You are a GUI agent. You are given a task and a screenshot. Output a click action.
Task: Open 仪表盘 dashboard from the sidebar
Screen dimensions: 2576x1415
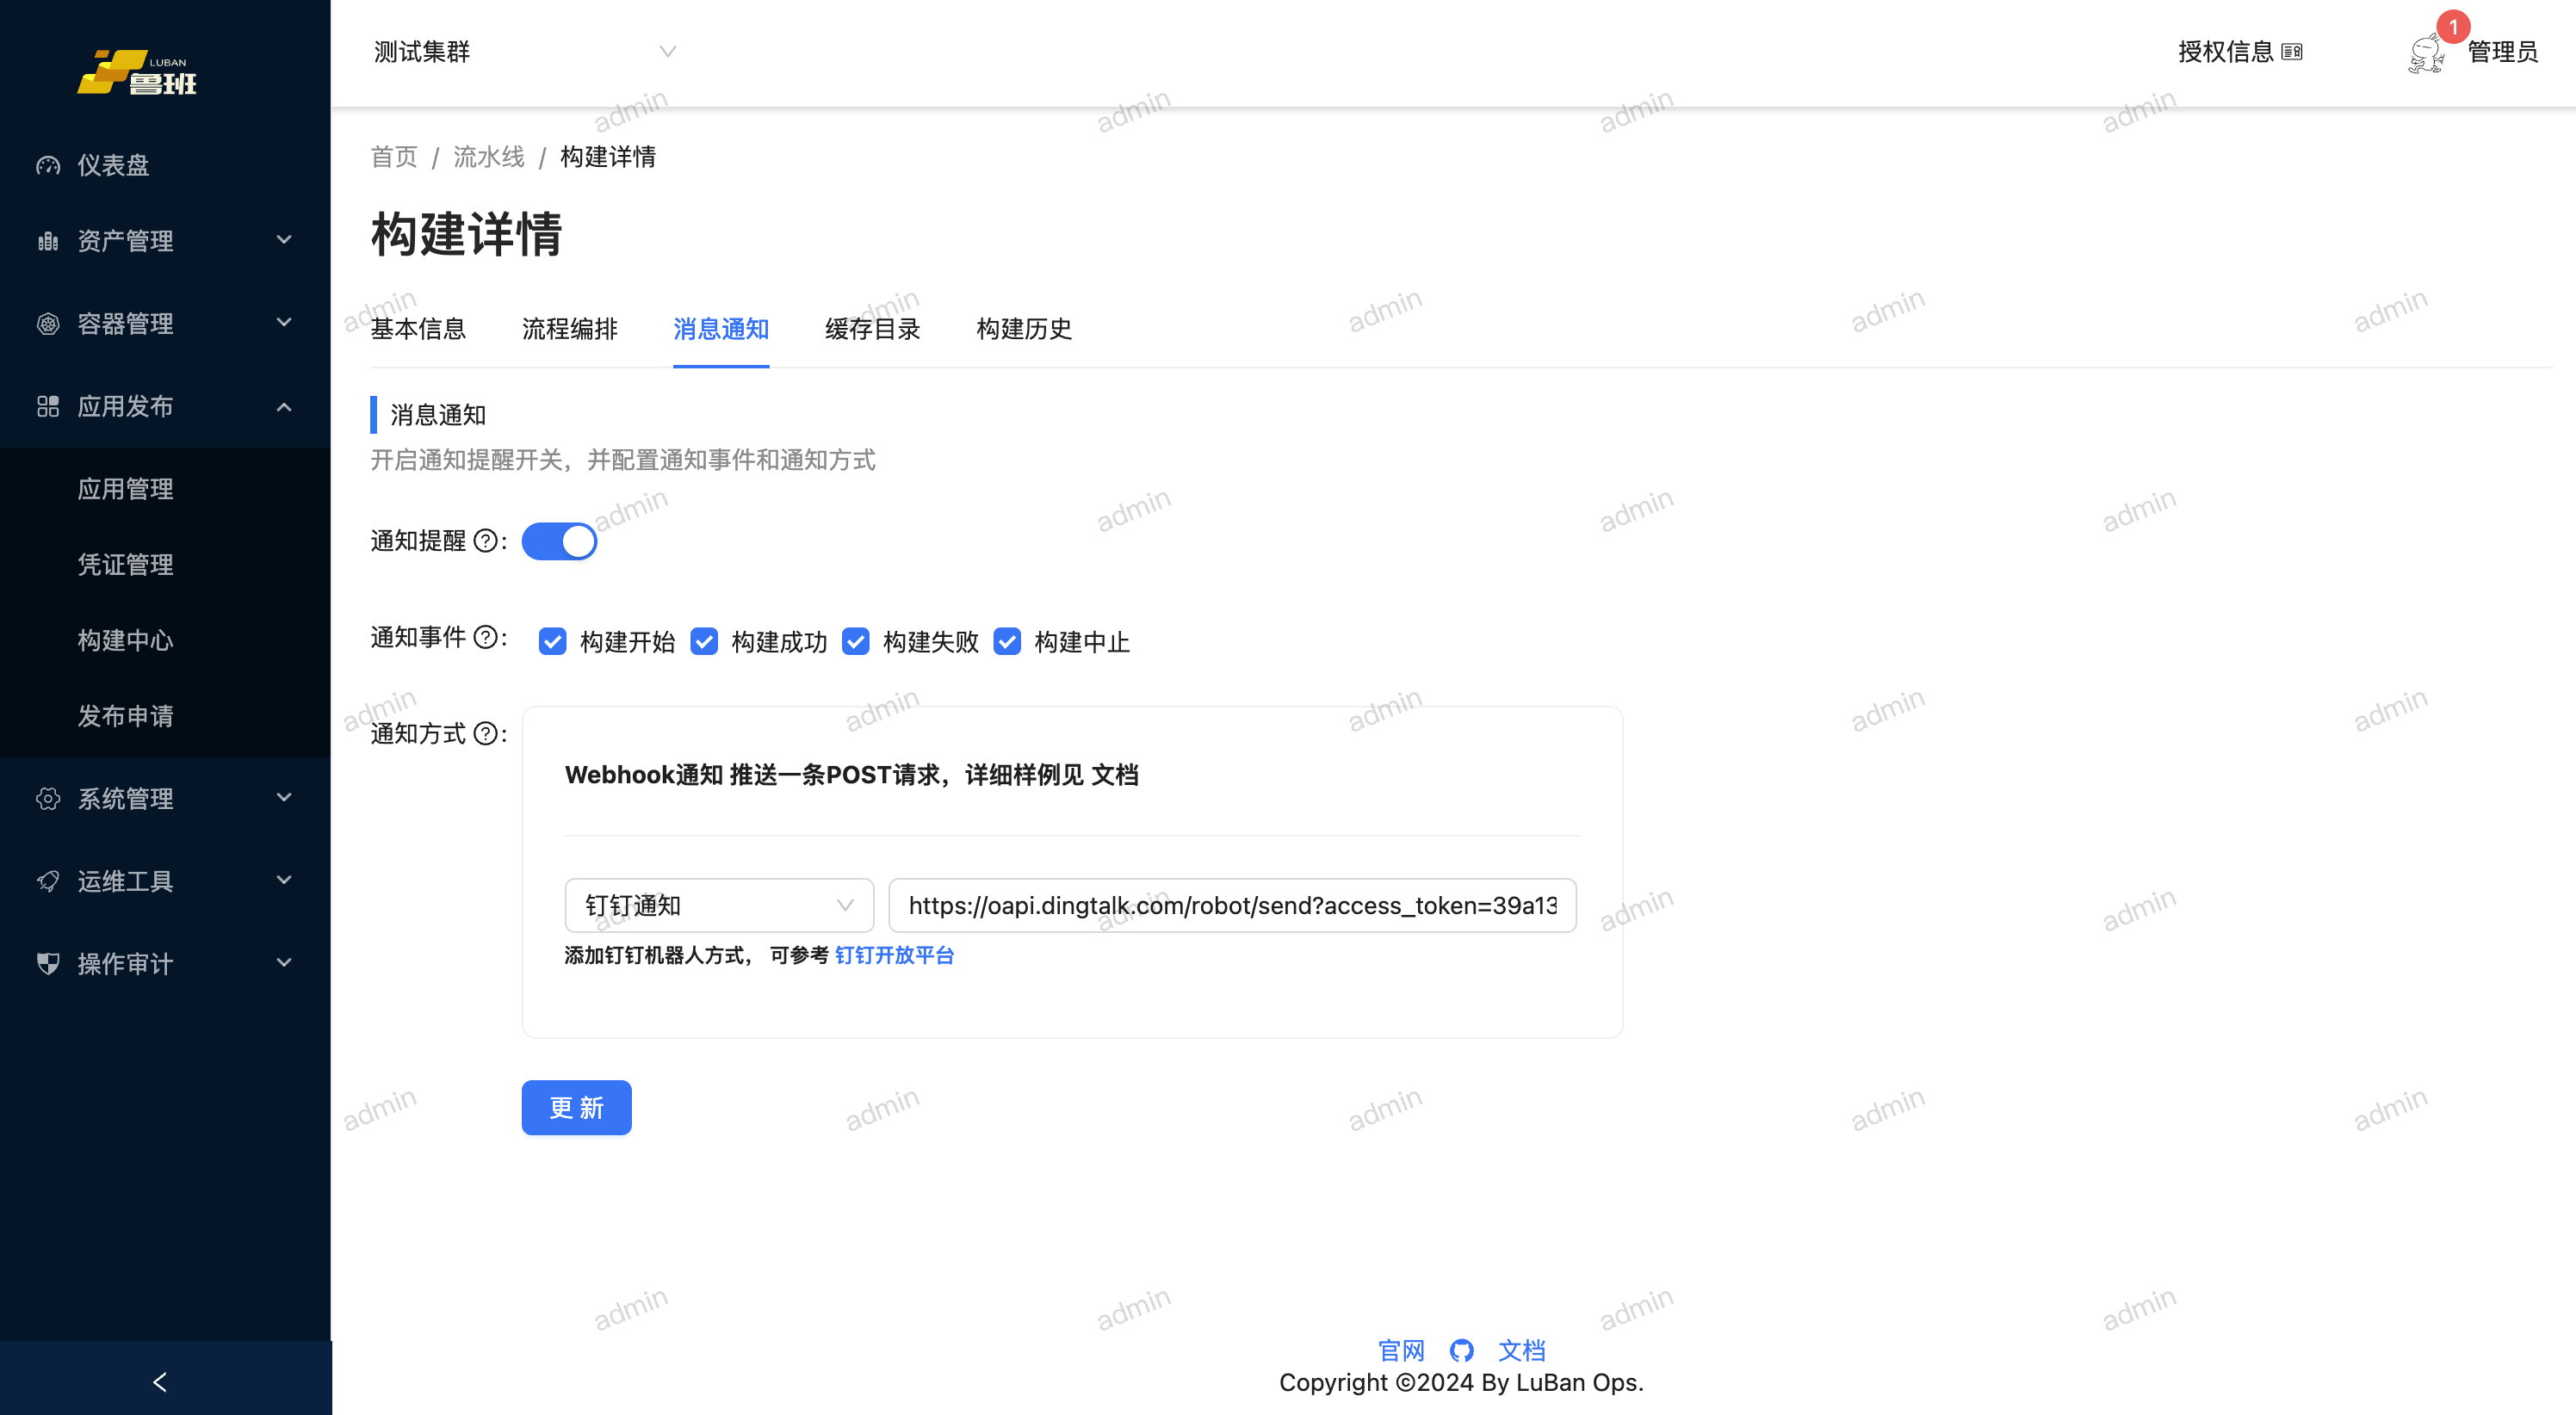(x=113, y=165)
